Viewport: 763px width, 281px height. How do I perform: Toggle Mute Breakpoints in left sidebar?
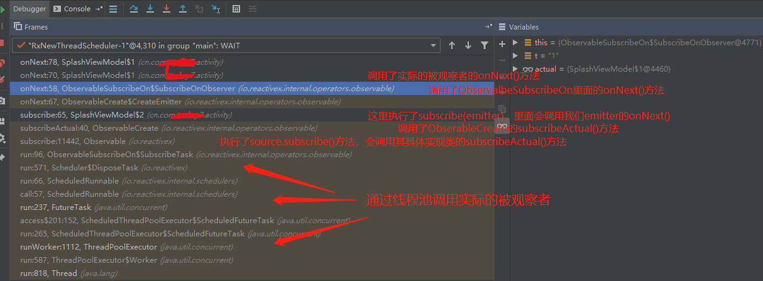[3, 80]
